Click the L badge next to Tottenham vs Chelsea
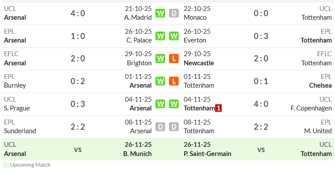This screenshot has height=174, width=335. 174,81
